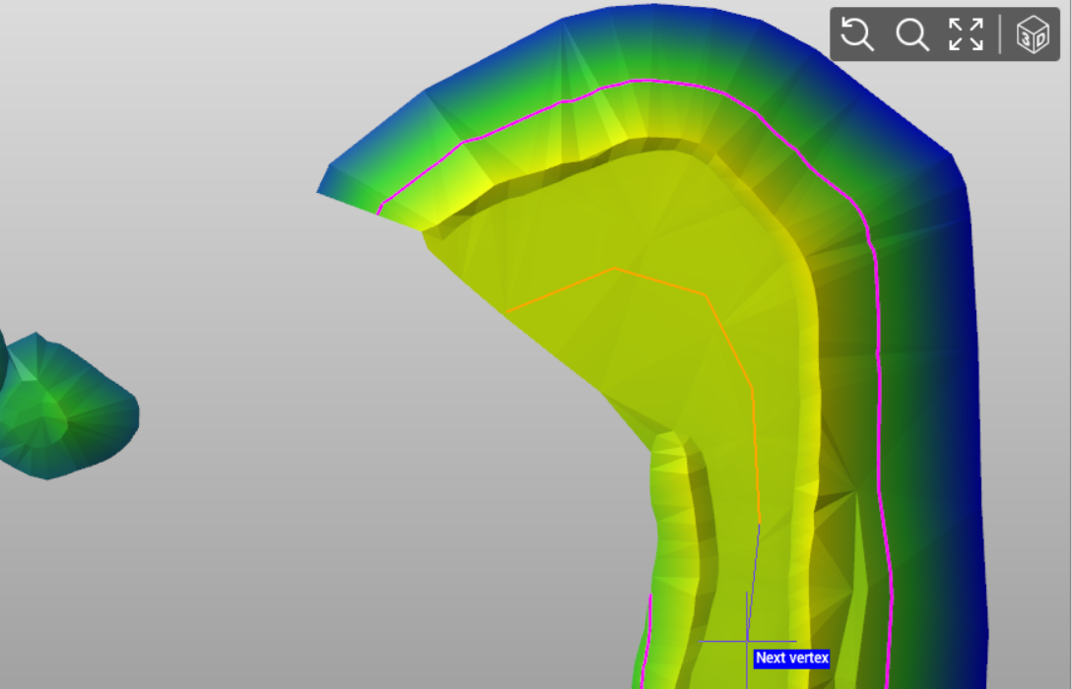Pick the left start point of orange polyline
The height and width of the screenshot is (689, 1072).
click(506, 313)
